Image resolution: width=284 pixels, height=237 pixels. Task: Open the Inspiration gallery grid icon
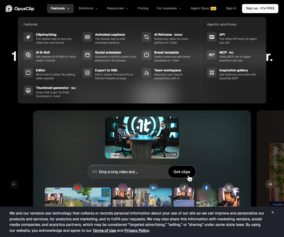coord(212,73)
